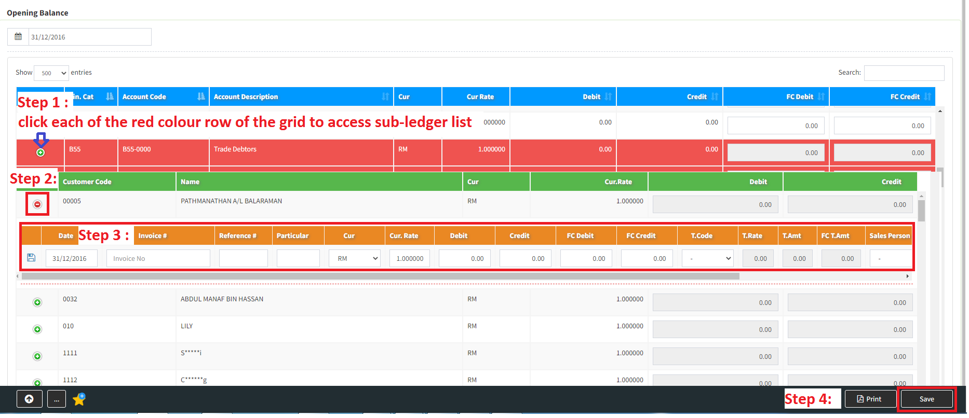Screen dimensions: 969x418
Task: Click the scroll-to-top arrow button
Action: [x=29, y=399]
